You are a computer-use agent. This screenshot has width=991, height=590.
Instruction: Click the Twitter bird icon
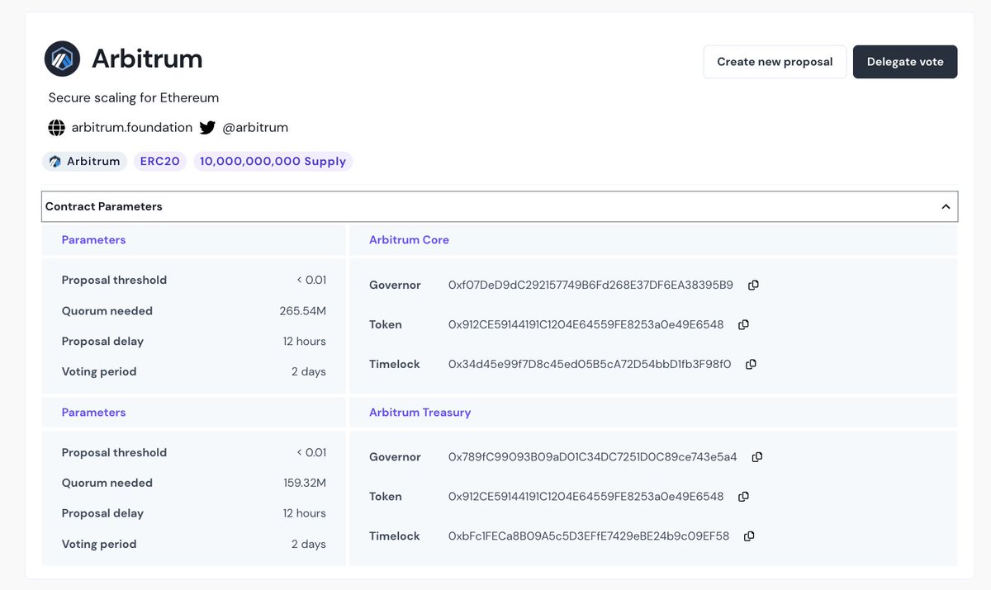(207, 127)
